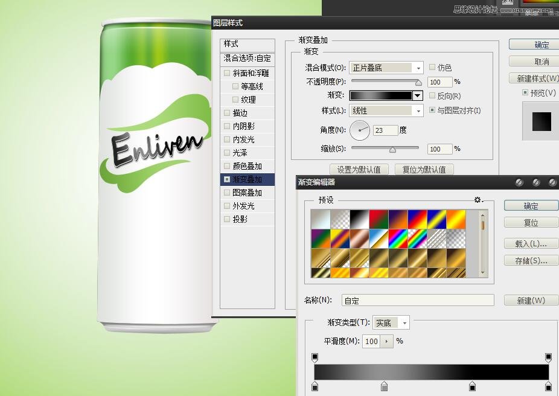Open the 平滑度 smoothness arrow popup
Viewport: 559px width, 396px height.
[x=387, y=342]
